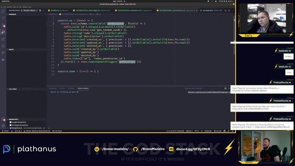Open the Explorer view in activity bar
Viewport: 295px width, 166px height.
coord(3,12)
